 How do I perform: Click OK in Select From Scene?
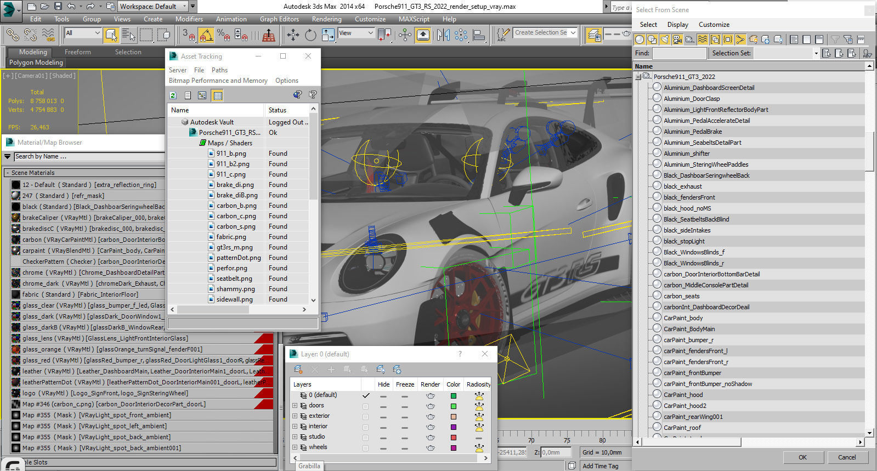click(802, 457)
